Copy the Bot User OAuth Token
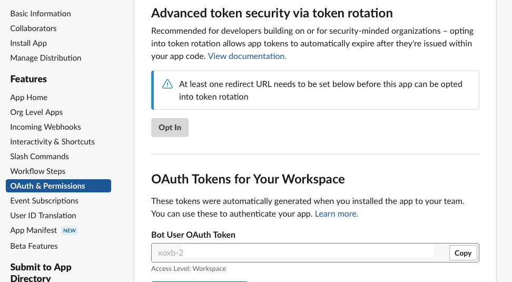This screenshot has height=282, width=512. coord(463,253)
